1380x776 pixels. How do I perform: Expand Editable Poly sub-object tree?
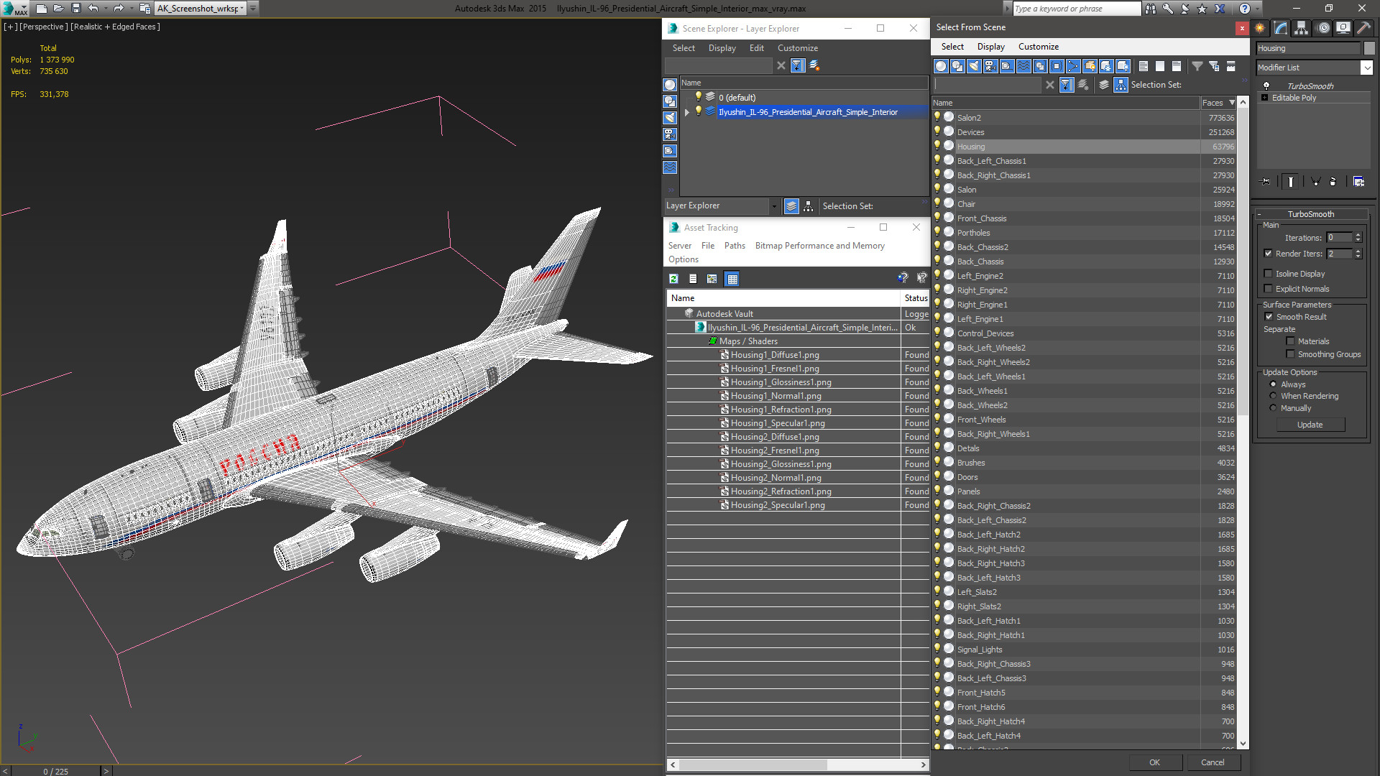click(x=1264, y=98)
